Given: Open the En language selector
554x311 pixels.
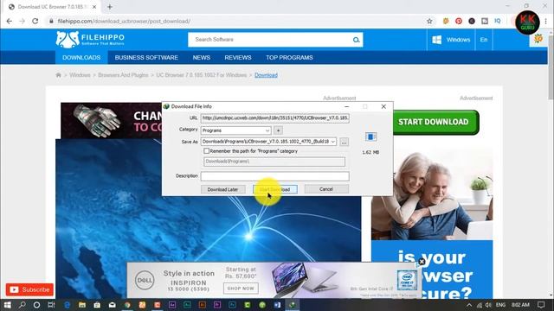Looking at the screenshot, I should [484, 40].
